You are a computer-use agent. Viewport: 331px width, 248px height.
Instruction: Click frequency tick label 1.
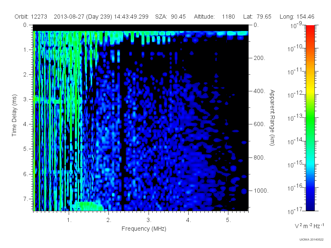69,220
